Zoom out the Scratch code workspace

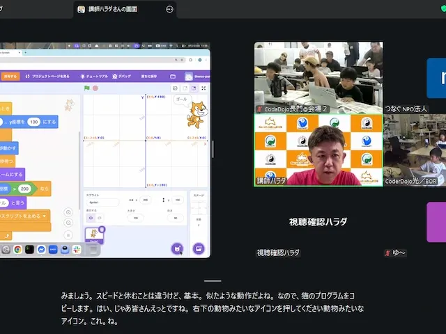point(68,223)
